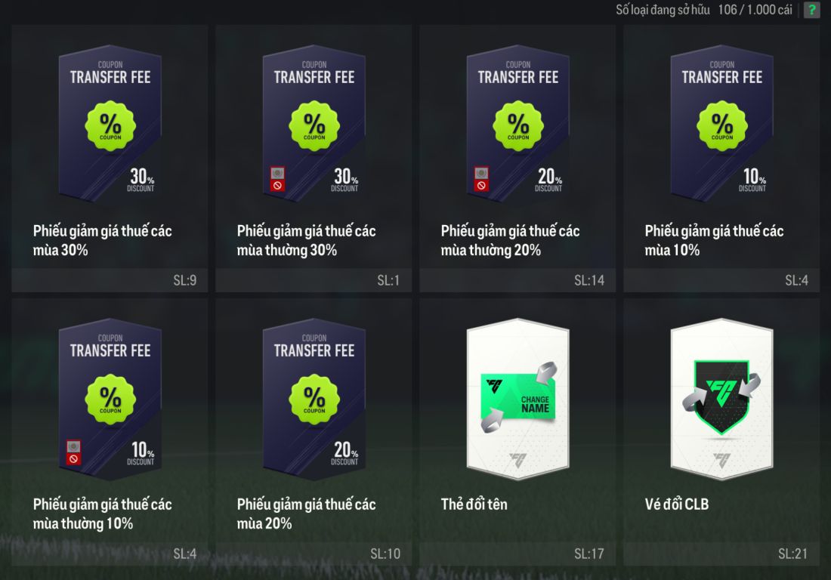The height and width of the screenshot is (580, 831).
Task: Click the SL:14 quantity bar
Action: (517, 280)
